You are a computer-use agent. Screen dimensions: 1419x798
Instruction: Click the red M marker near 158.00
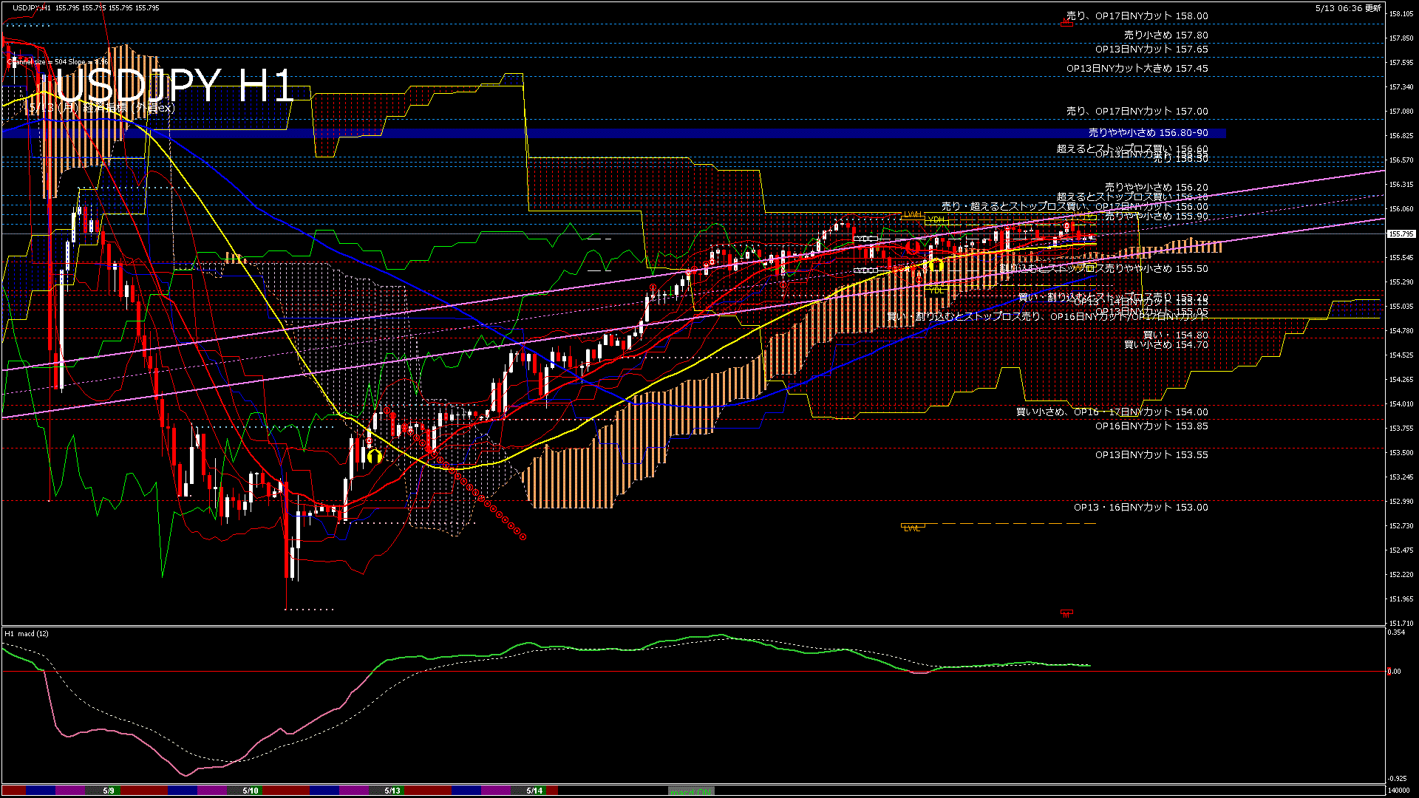(1066, 23)
